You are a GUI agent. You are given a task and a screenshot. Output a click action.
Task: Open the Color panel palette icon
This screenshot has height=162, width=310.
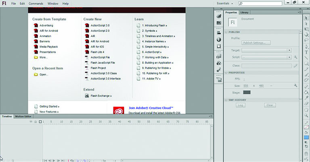coord(219,16)
